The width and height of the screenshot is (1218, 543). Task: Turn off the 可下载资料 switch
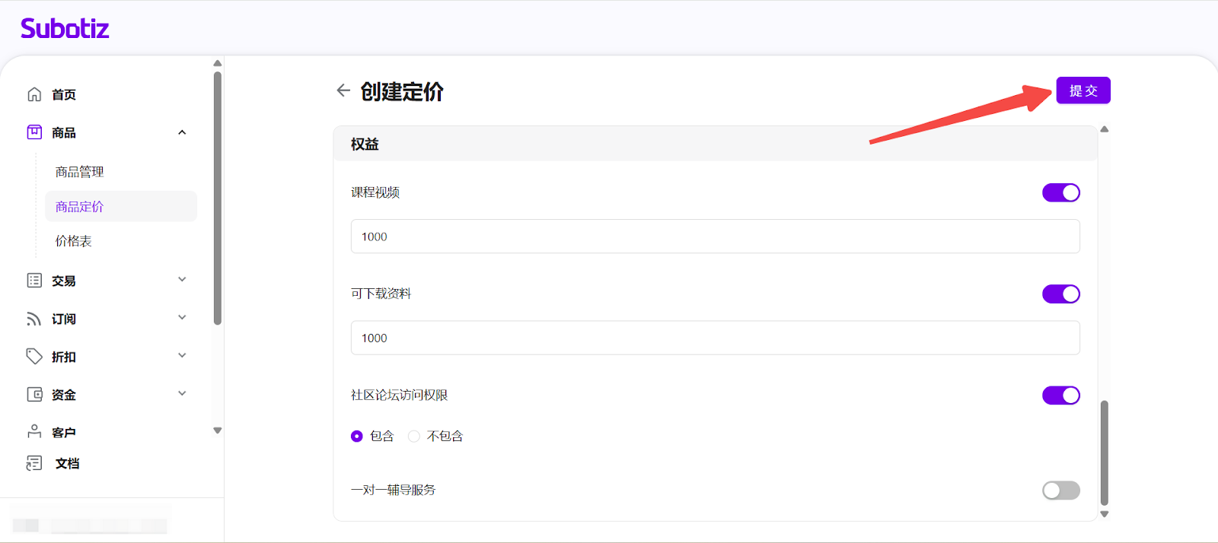(x=1060, y=294)
